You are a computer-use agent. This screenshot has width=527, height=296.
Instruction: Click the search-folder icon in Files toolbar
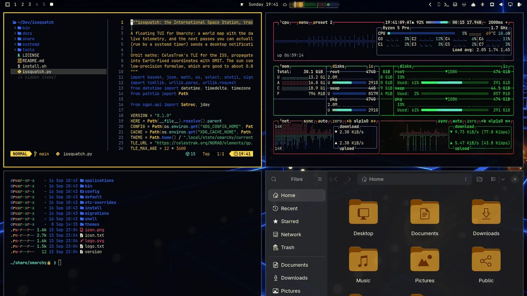click(480, 179)
